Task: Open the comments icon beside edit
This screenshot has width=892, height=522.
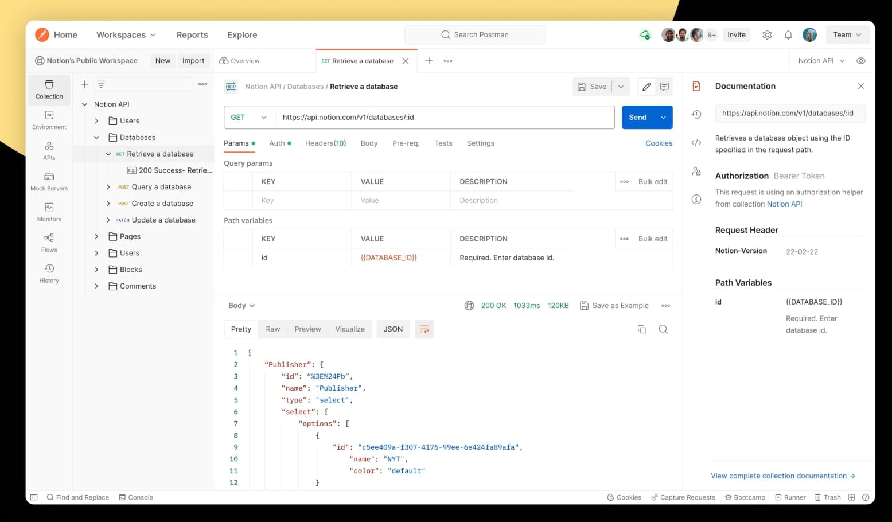Action: click(664, 87)
